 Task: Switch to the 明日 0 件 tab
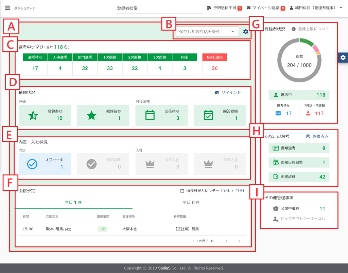[x=191, y=202]
